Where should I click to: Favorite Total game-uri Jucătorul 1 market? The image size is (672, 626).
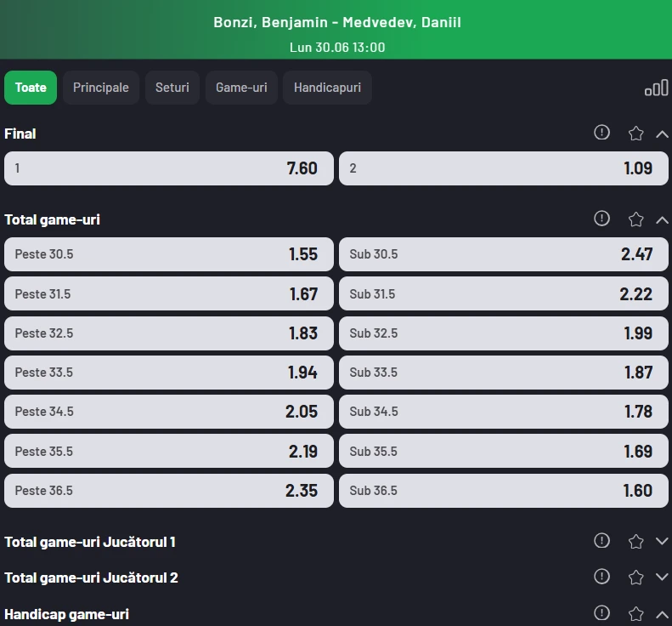635,542
